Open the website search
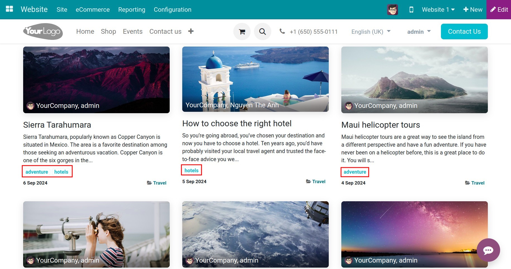This screenshot has height=269, width=511. coord(262,31)
